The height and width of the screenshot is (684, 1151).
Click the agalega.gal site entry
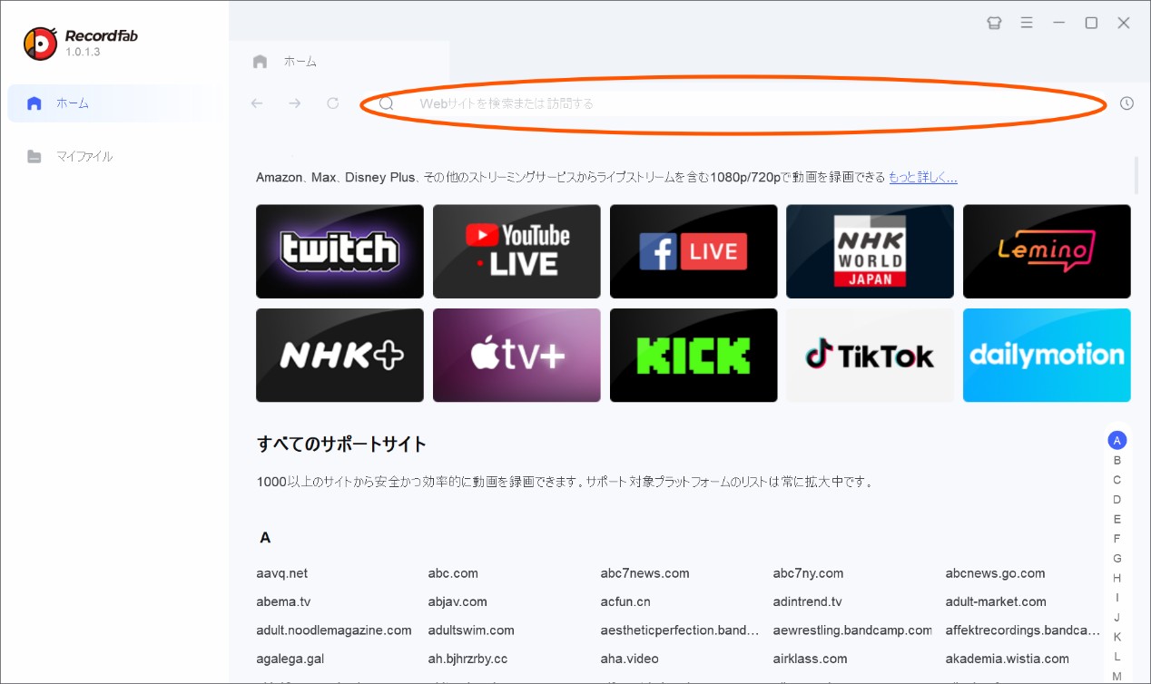(x=290, y=659)
